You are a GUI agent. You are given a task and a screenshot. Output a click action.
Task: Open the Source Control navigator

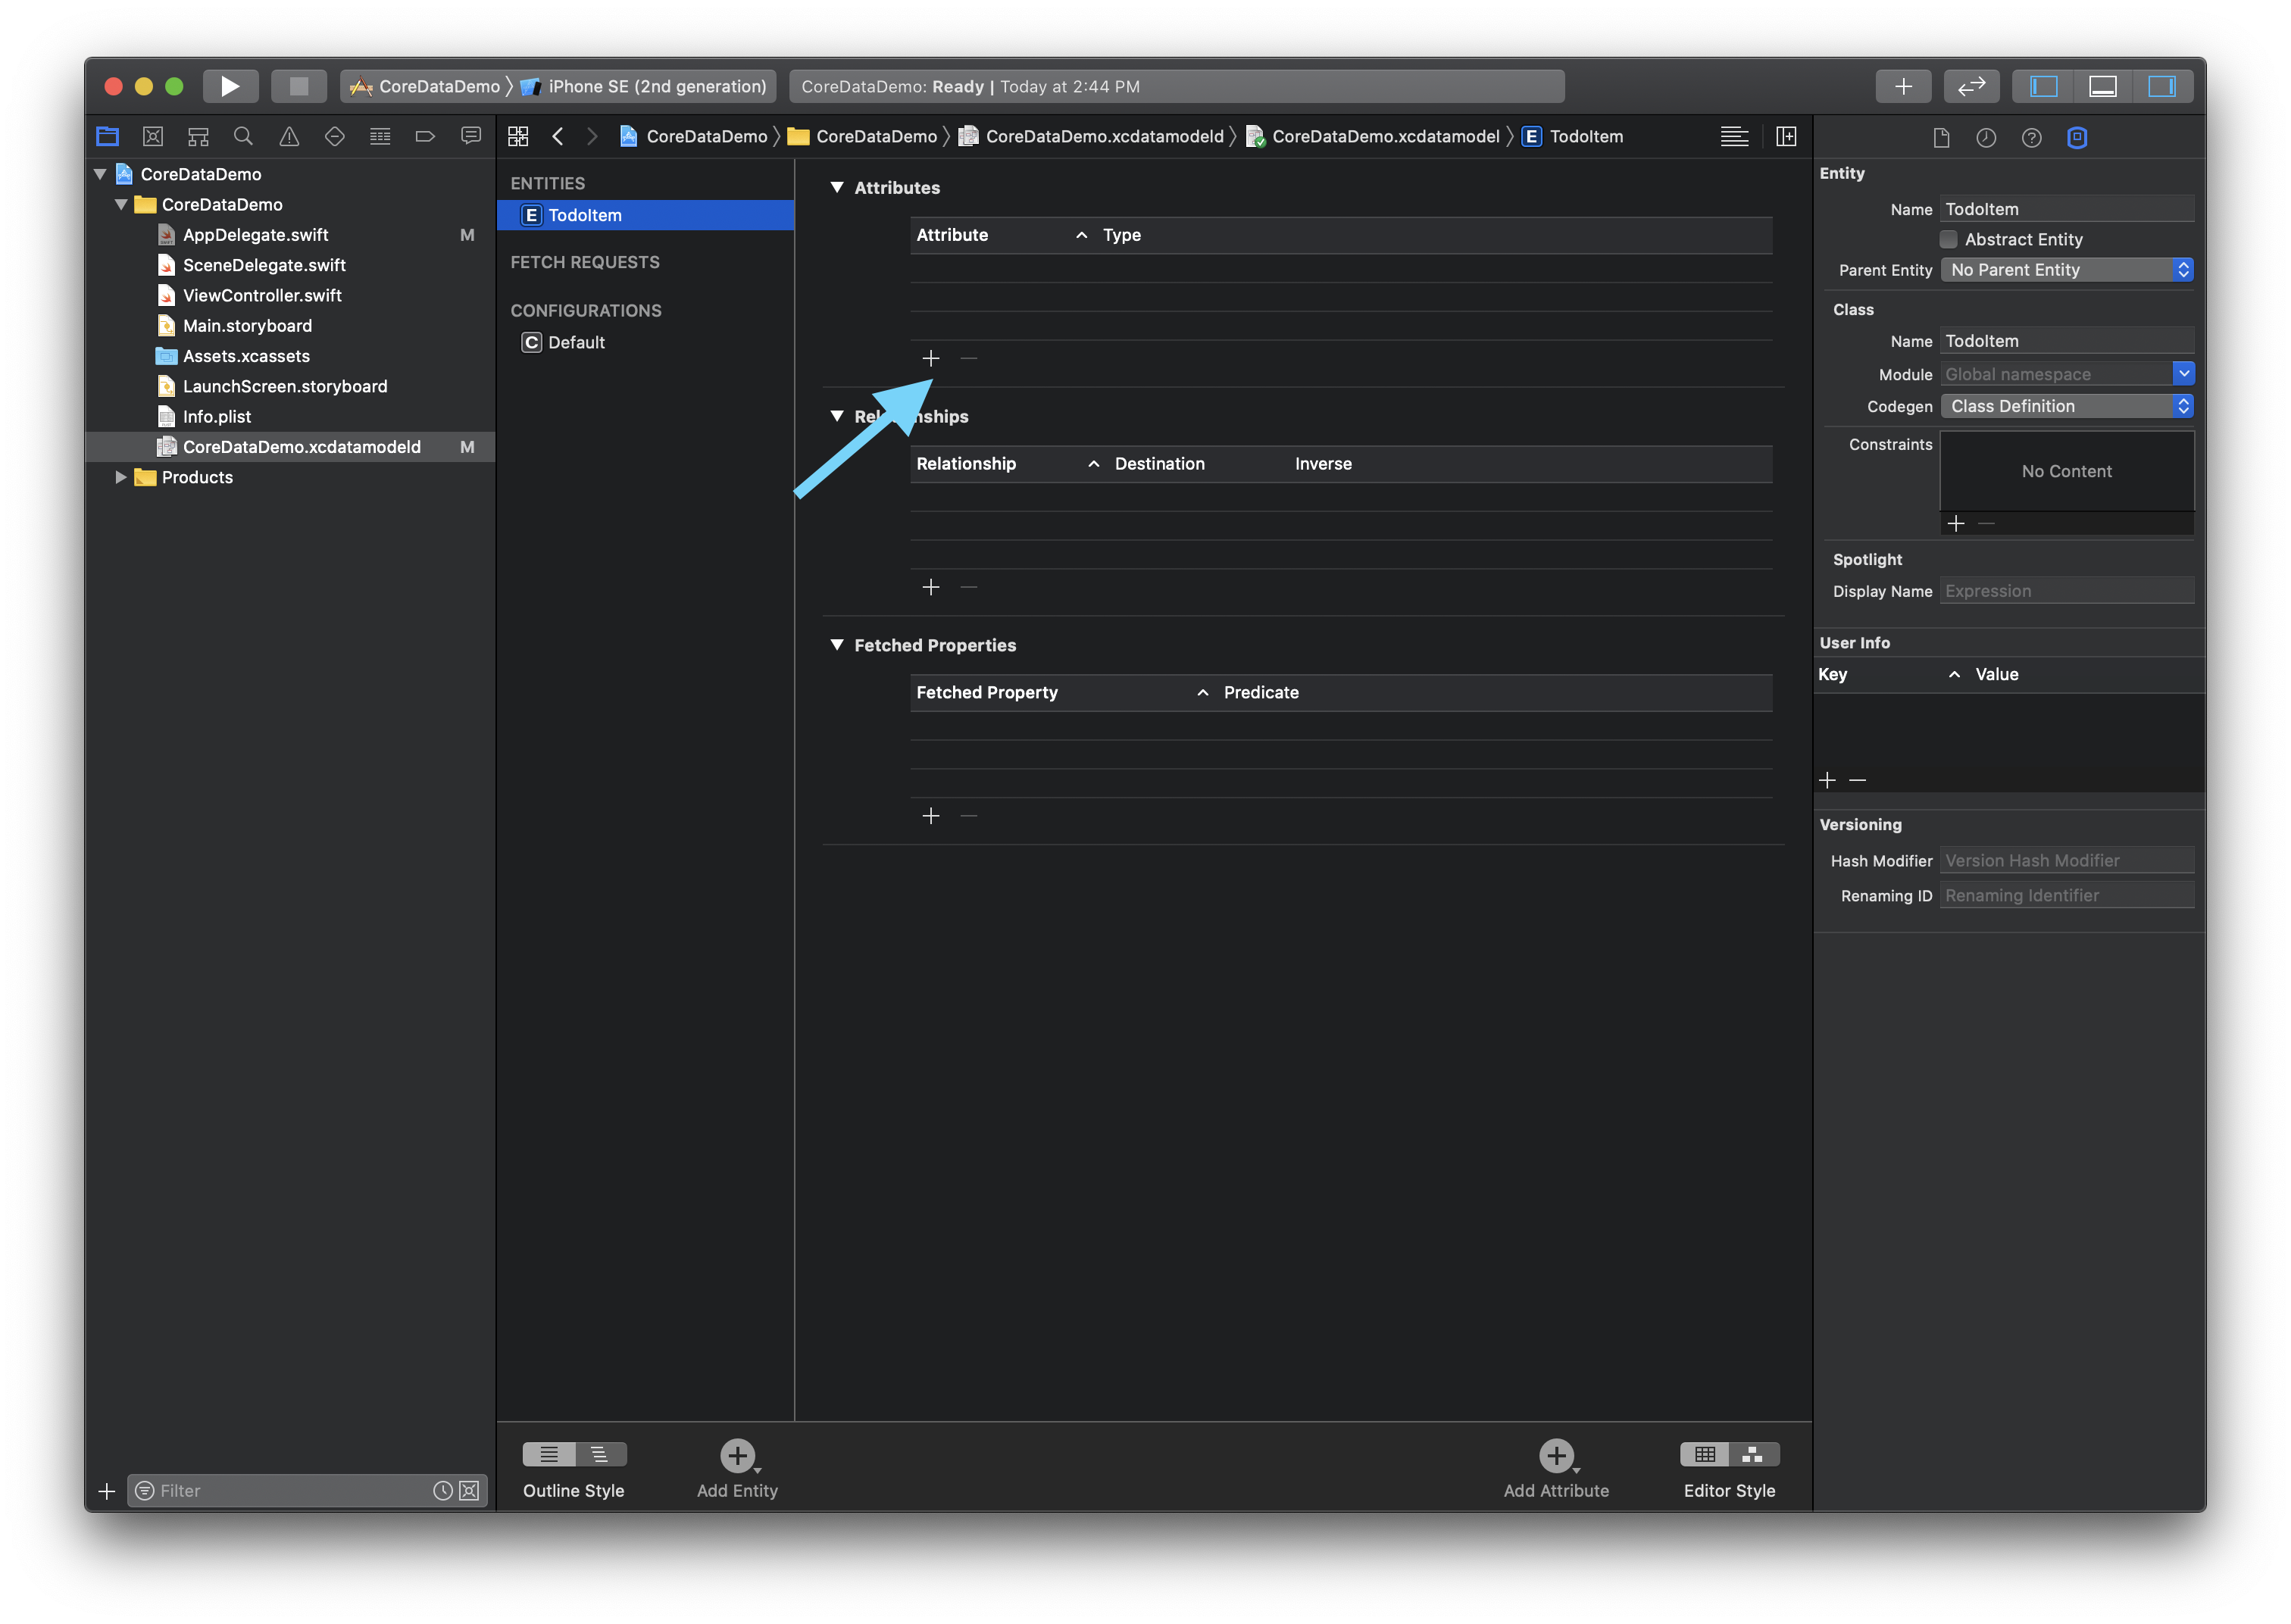click(152, 136)
